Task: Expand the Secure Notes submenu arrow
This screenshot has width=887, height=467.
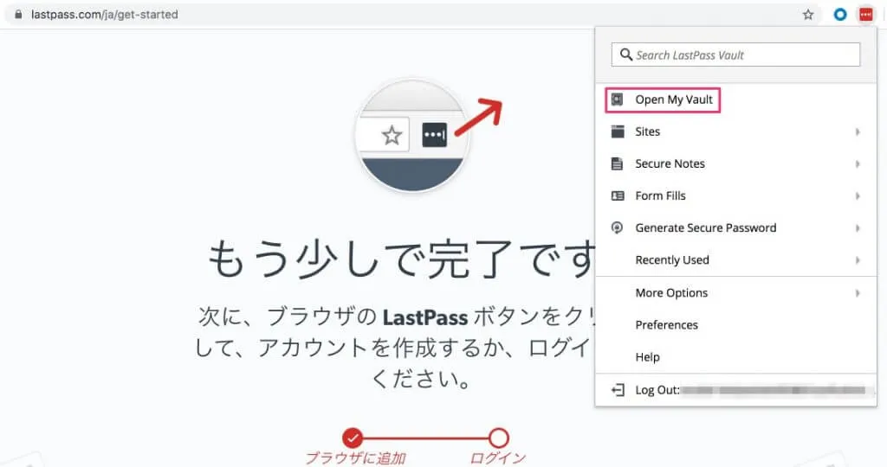Action: (858, 163)
